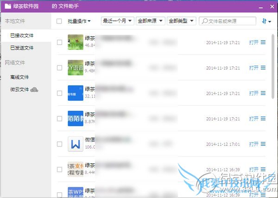Click the folder icon in title bar
The image size is (278, 198).
(x=8, y=6)
